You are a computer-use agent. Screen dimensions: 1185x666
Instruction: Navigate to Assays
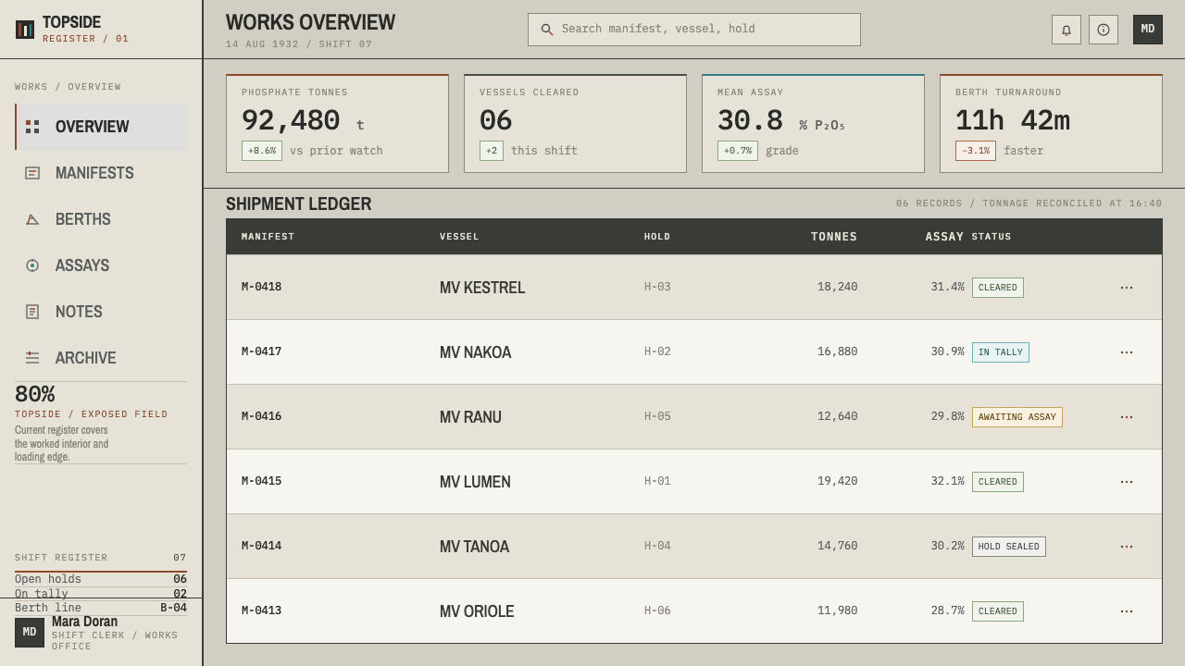click(101, 265)
